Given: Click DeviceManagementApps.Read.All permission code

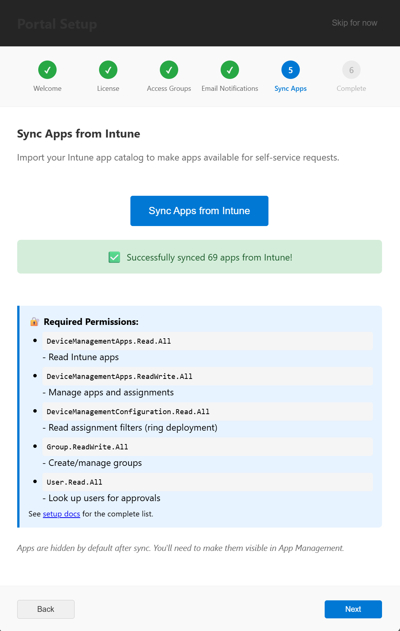Looking at the screenshot, I should coord(208,341).
